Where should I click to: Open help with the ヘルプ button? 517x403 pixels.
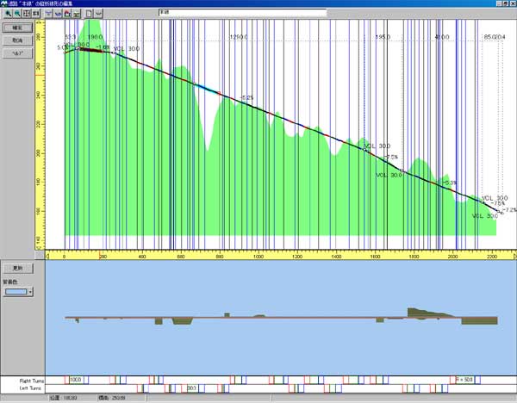[x=17, y=53]
